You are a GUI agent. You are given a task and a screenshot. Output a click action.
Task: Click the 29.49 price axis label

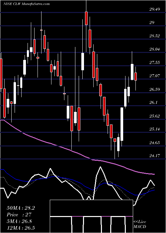pos(155,9)
